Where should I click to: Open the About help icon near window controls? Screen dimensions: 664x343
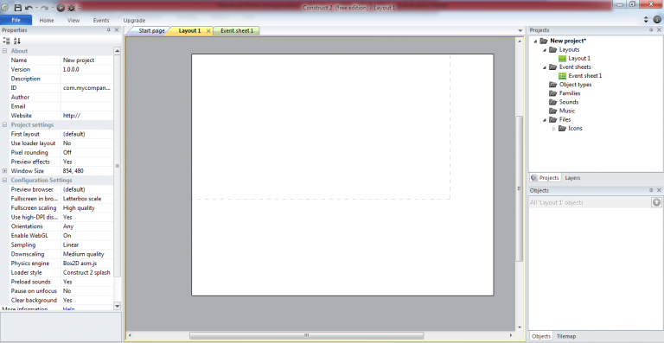point(657,20)
